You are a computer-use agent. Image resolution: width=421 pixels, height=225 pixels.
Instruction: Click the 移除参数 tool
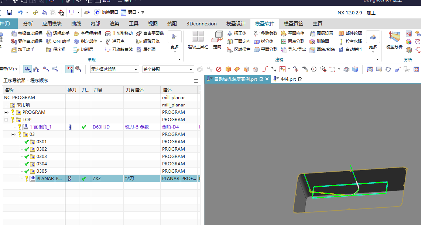pyautogui.click(x=266, y=33)
